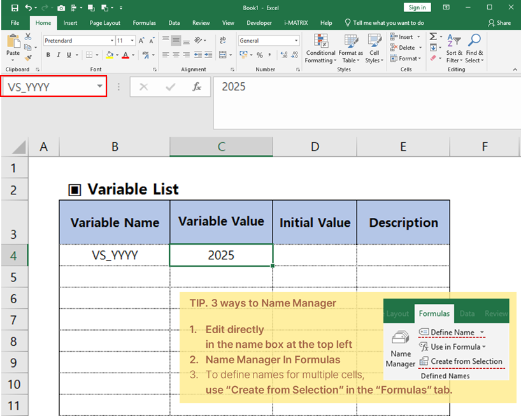Click the AutoSum sigma icon
This screenshot has height=416, width=521.
(433, 37)
